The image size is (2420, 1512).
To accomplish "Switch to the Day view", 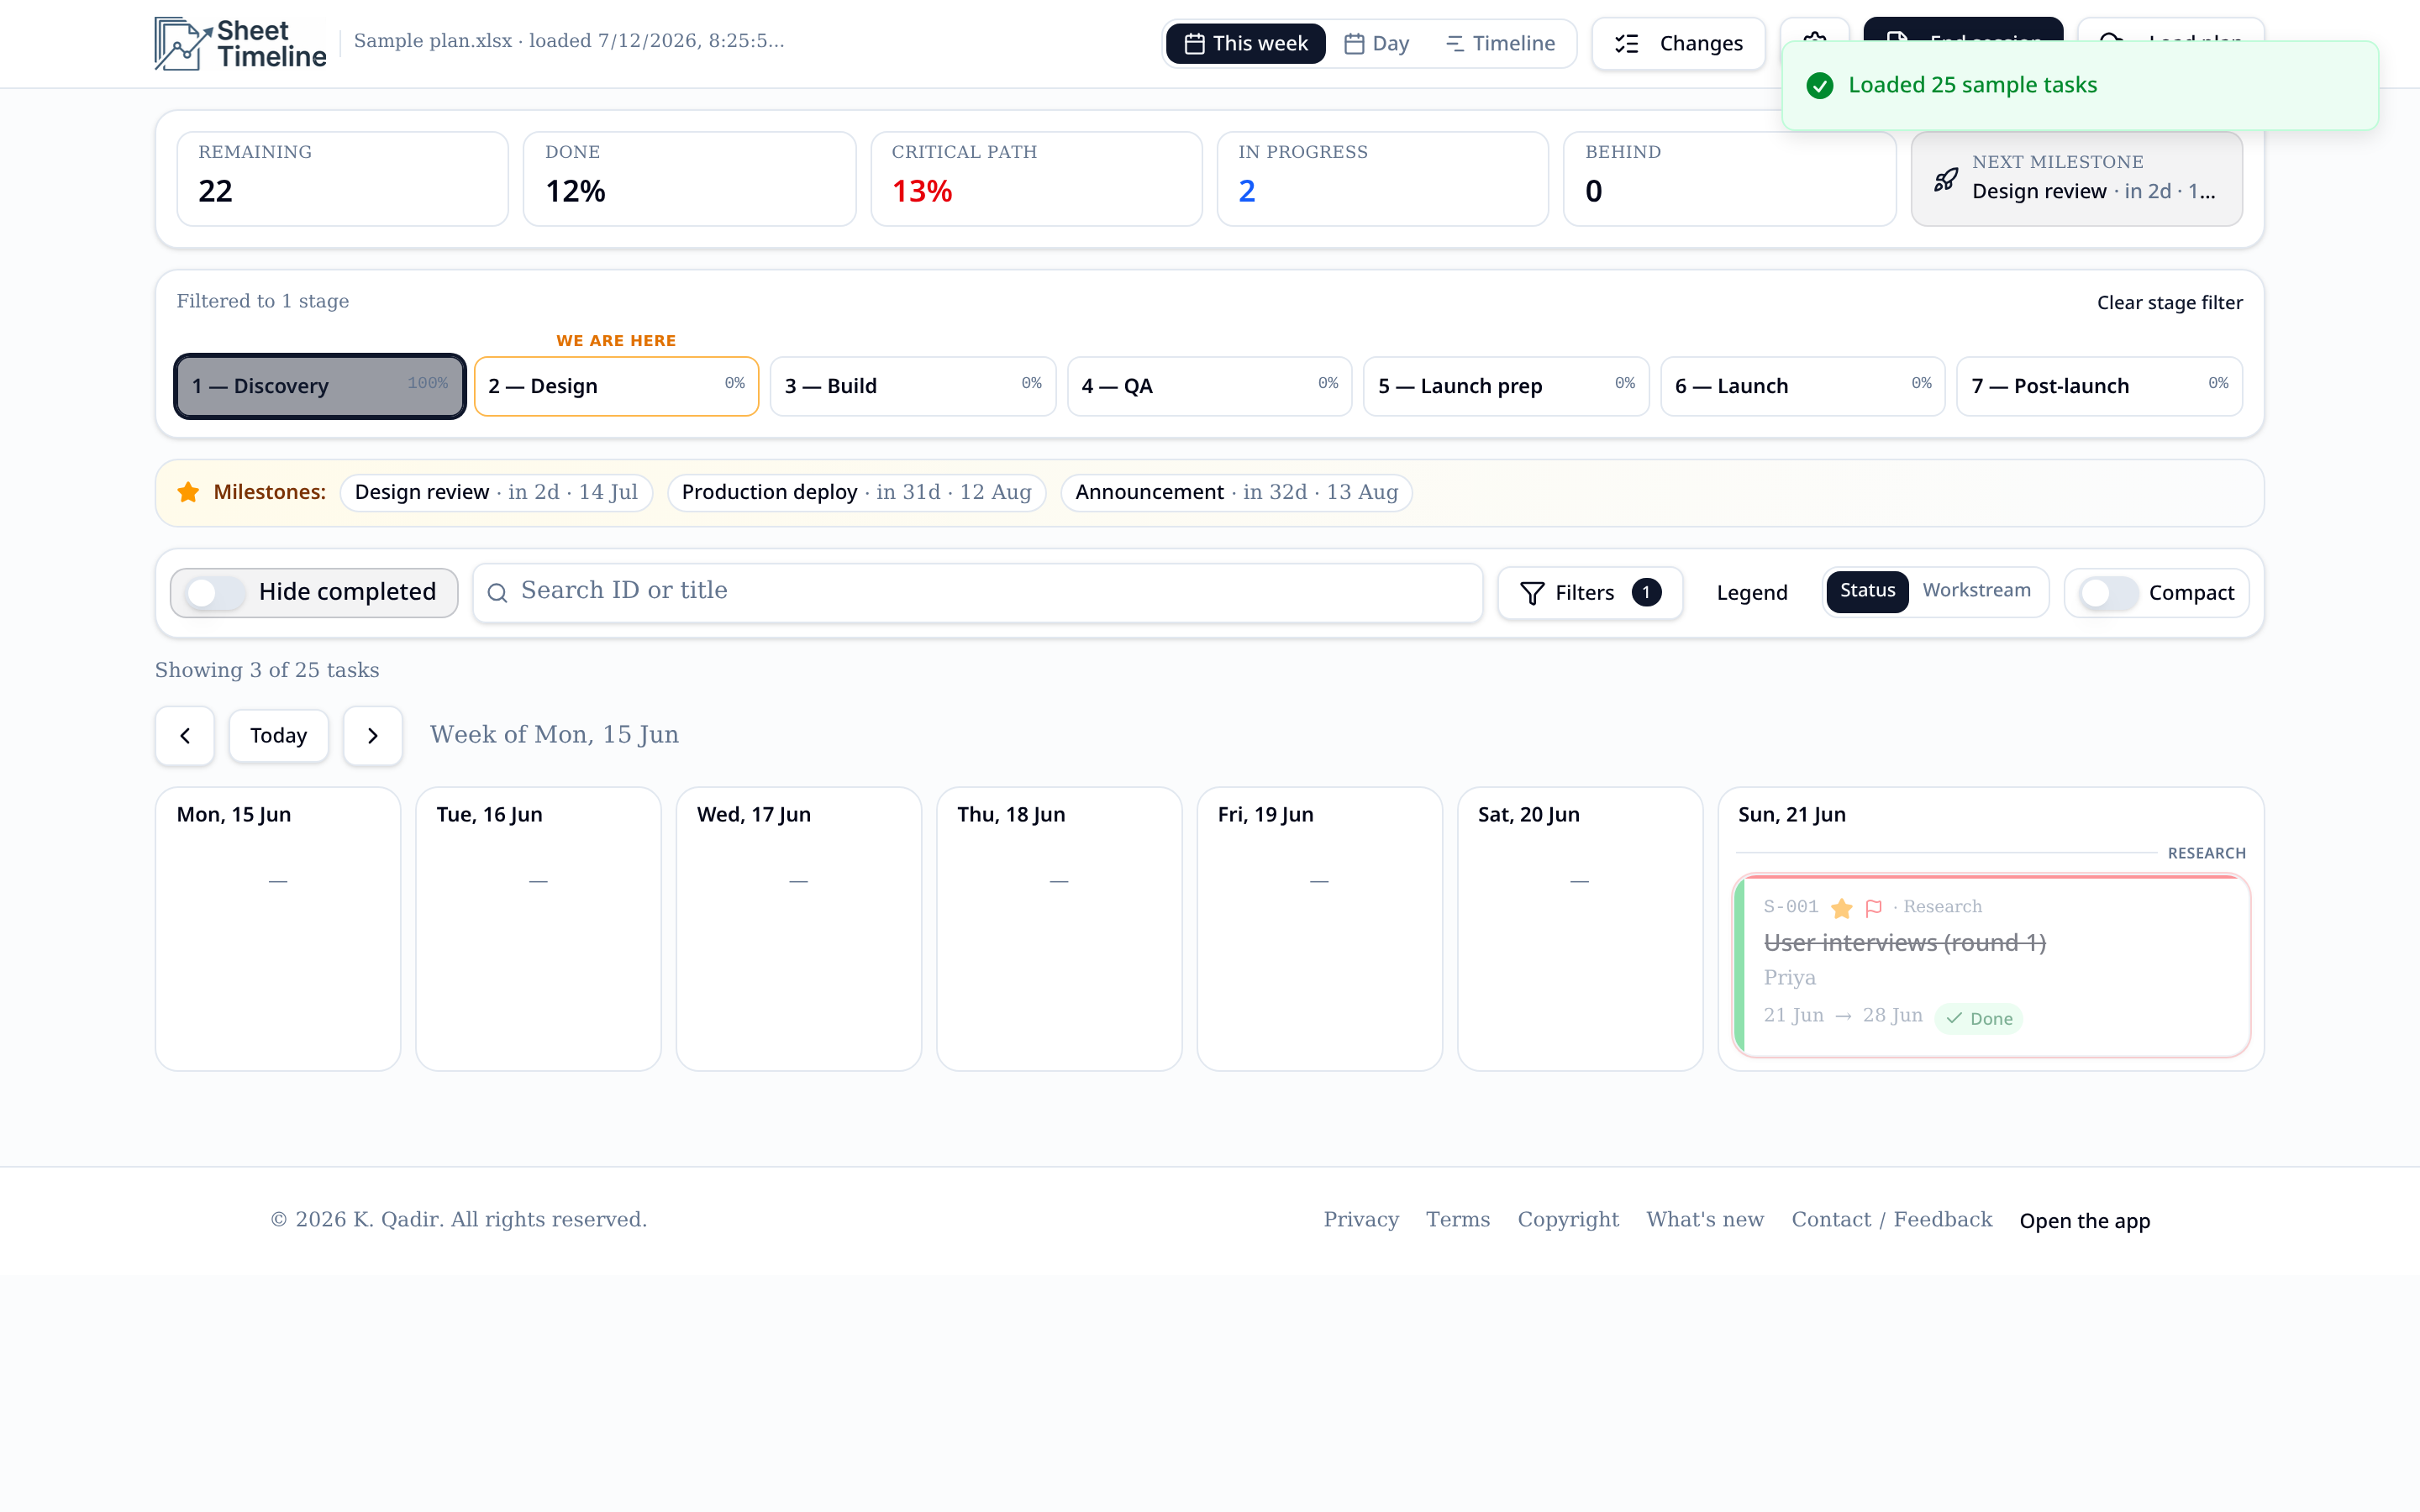I will [1376, 43].
